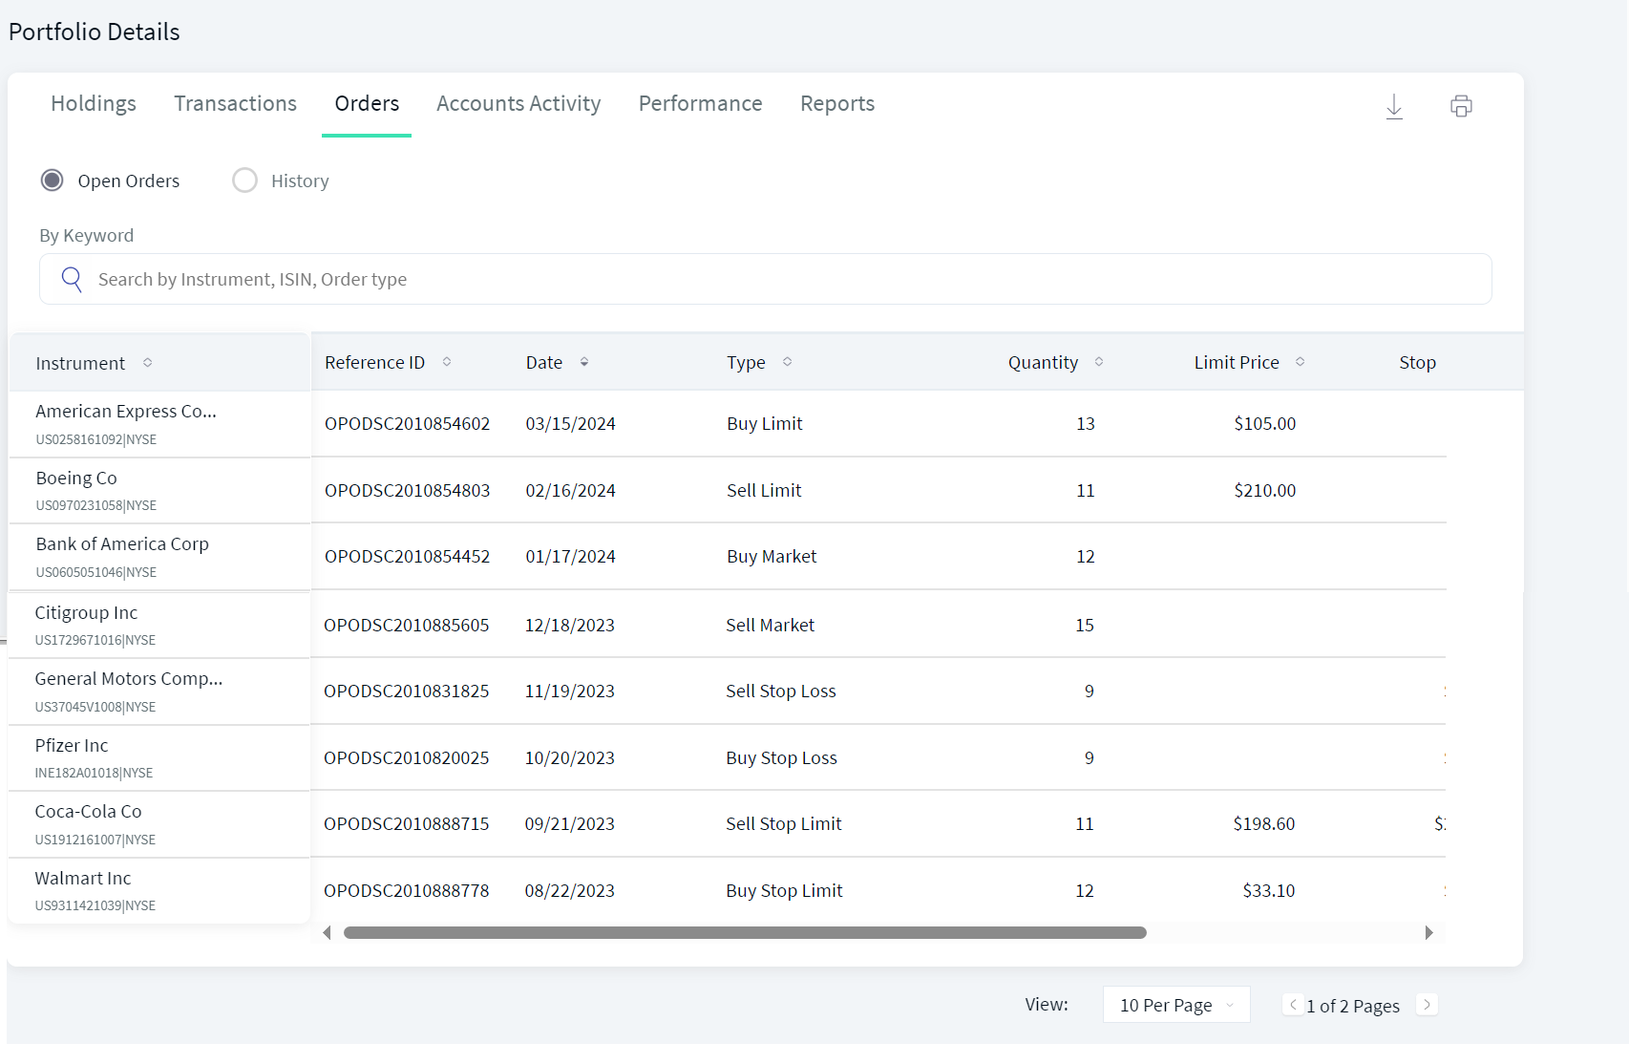This screenshot has height=1064, width=1629.
Task: Sort by Quantity column arrows
Action: click(x=1099, y=362)
